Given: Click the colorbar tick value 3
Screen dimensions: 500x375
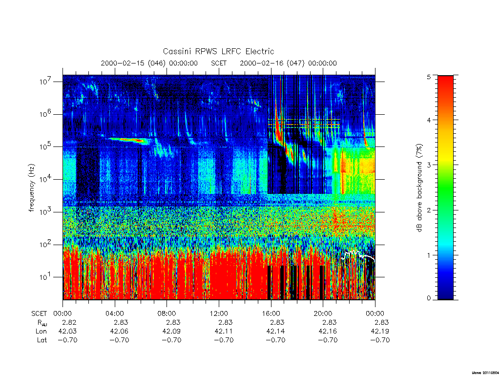Looking at the screenshot, I should [429, 165].
